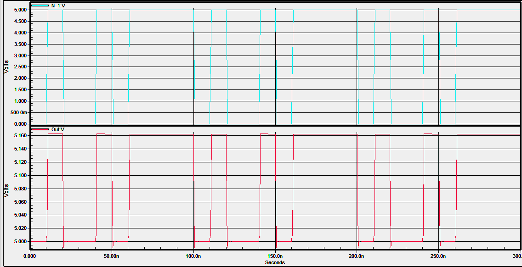Click the 200.0n time-axis label
This screenshot has width=522, height=267.
[357, 256]
